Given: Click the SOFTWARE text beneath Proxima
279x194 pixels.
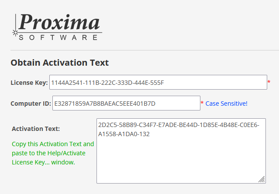Looking at the screenshot, I should point(58,37).
